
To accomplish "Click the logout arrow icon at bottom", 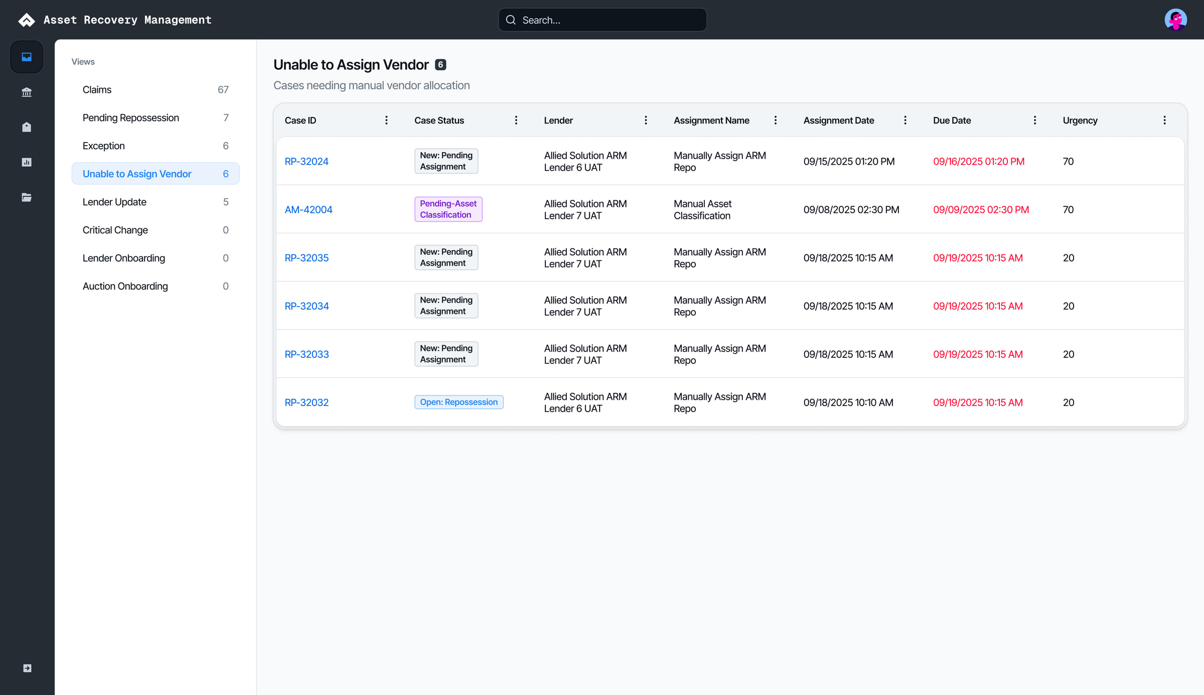I will [27, 668].
